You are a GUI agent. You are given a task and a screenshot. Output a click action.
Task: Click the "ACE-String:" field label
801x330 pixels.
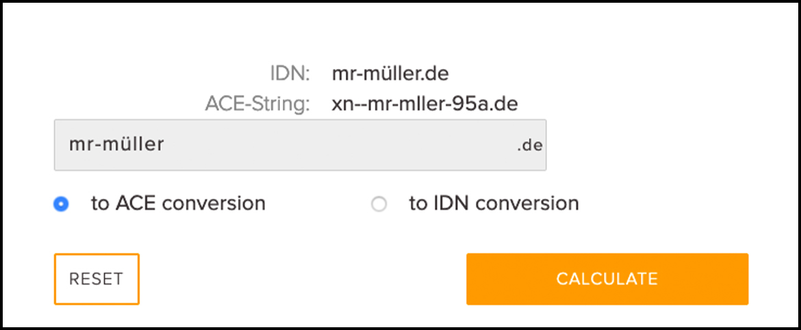257,105
